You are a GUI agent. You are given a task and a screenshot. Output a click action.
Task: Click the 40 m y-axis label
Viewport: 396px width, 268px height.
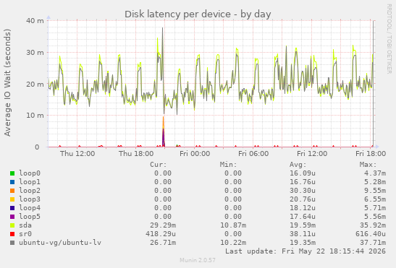(x=35, y=21)
